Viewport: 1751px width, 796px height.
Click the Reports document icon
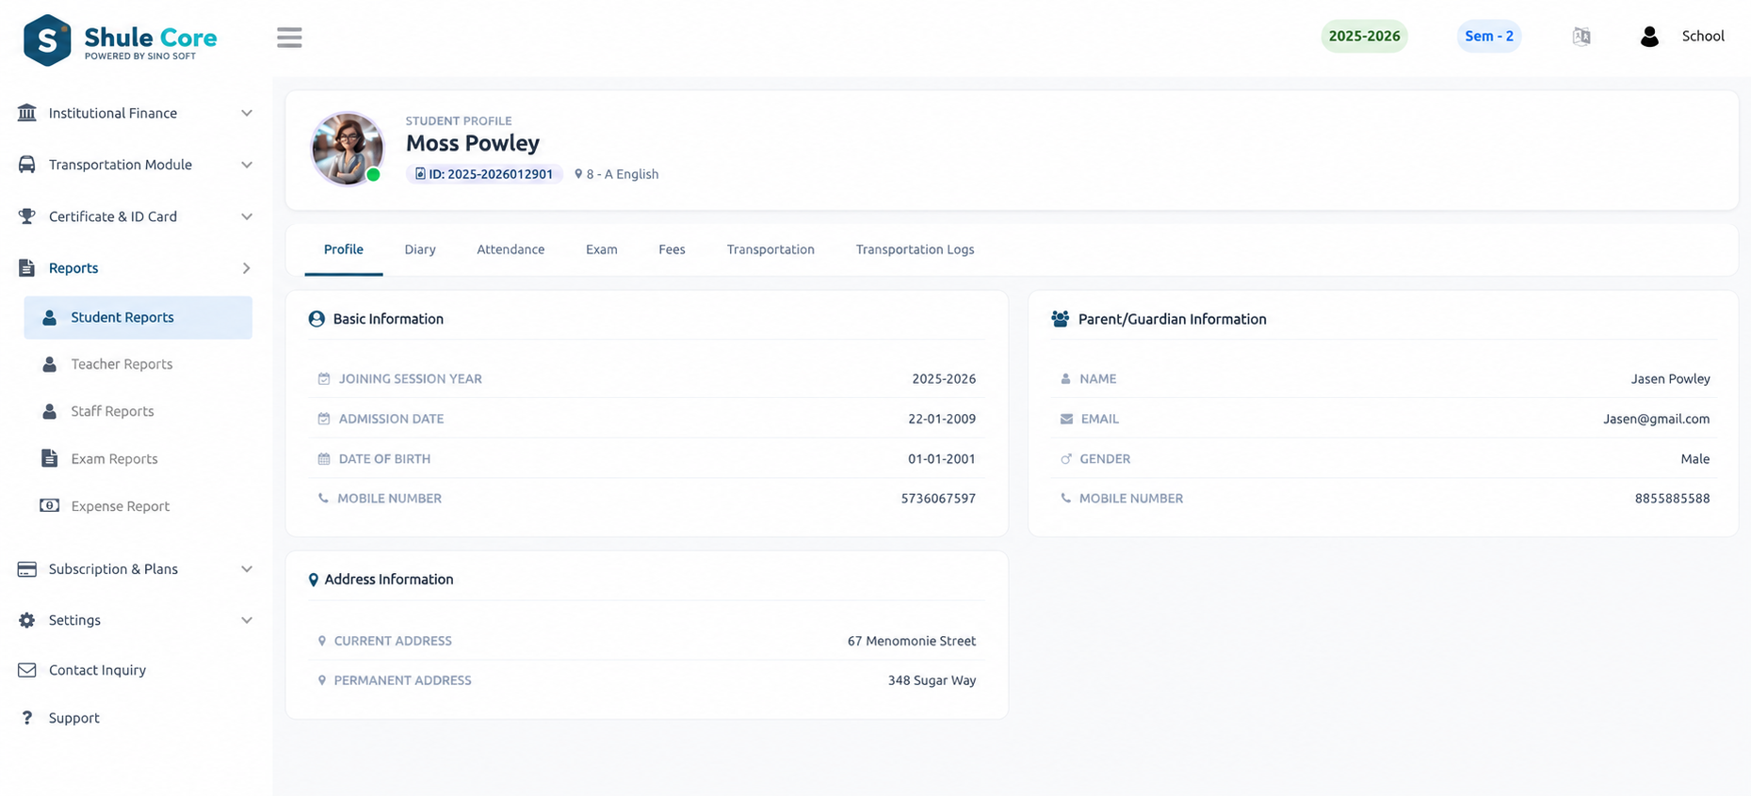(x=27, y=268)
